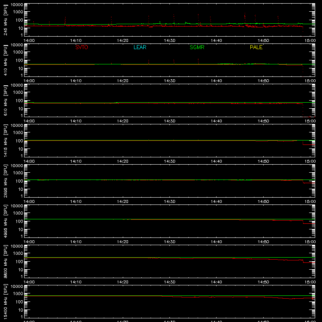Click 14:40 time label under 410 MHz plot
The height and width of the screenshot is (322, 322).
point(217,81)
